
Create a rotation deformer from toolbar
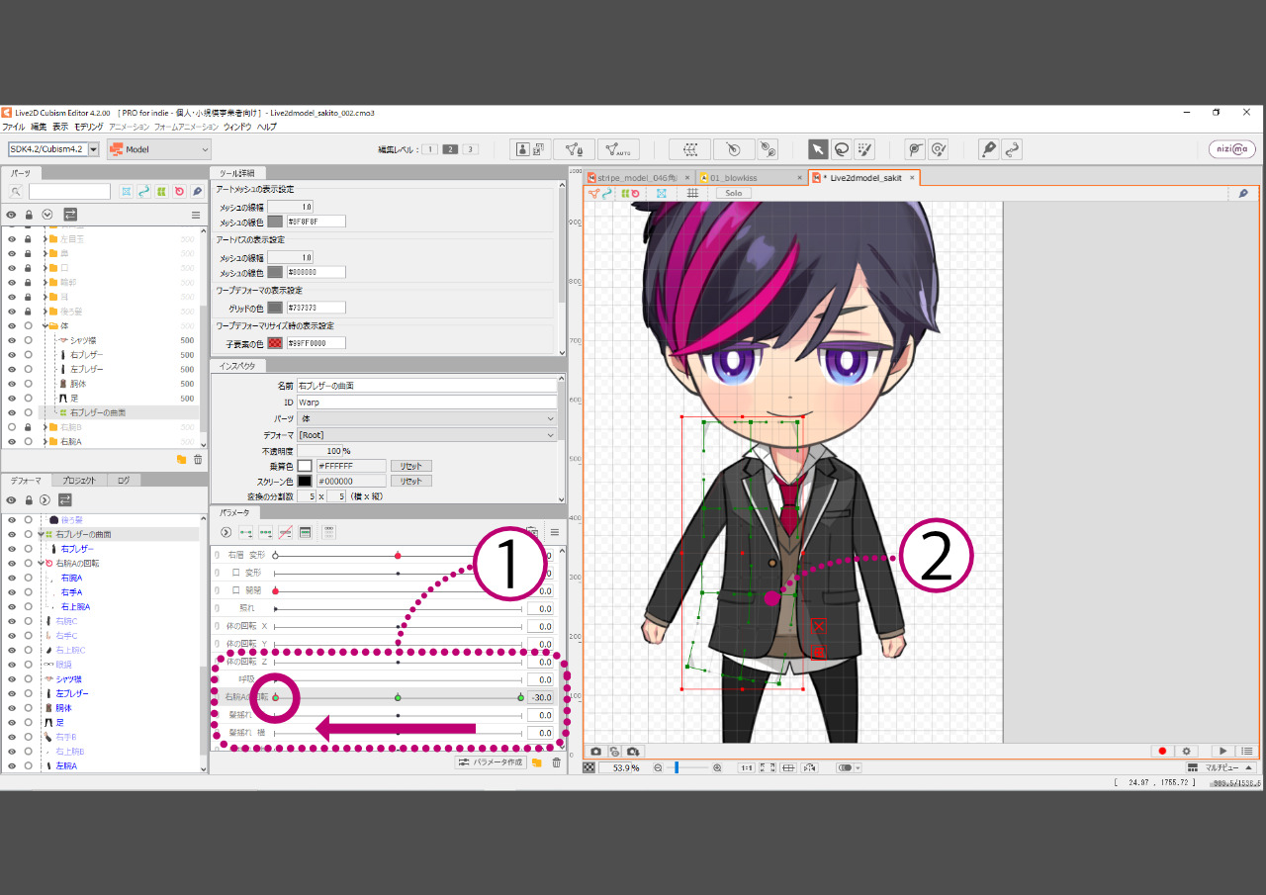tap(733, 149)
